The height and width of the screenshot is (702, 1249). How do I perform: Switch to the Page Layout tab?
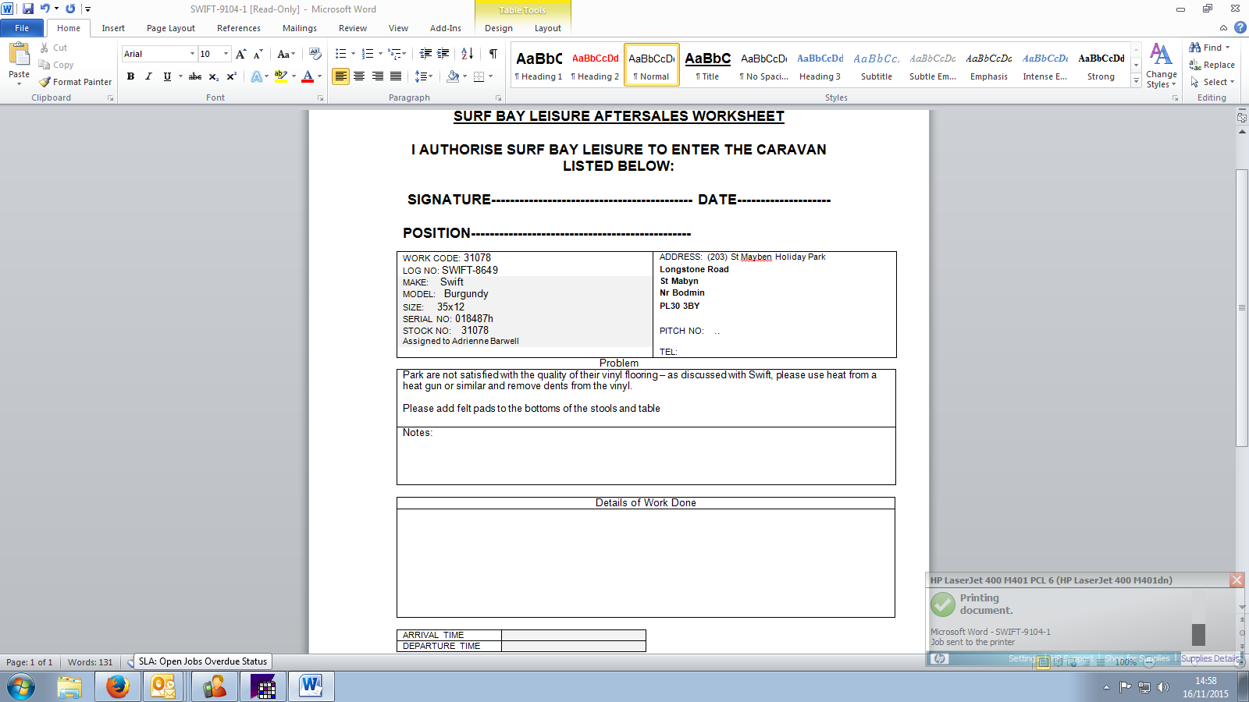point(171,28)
